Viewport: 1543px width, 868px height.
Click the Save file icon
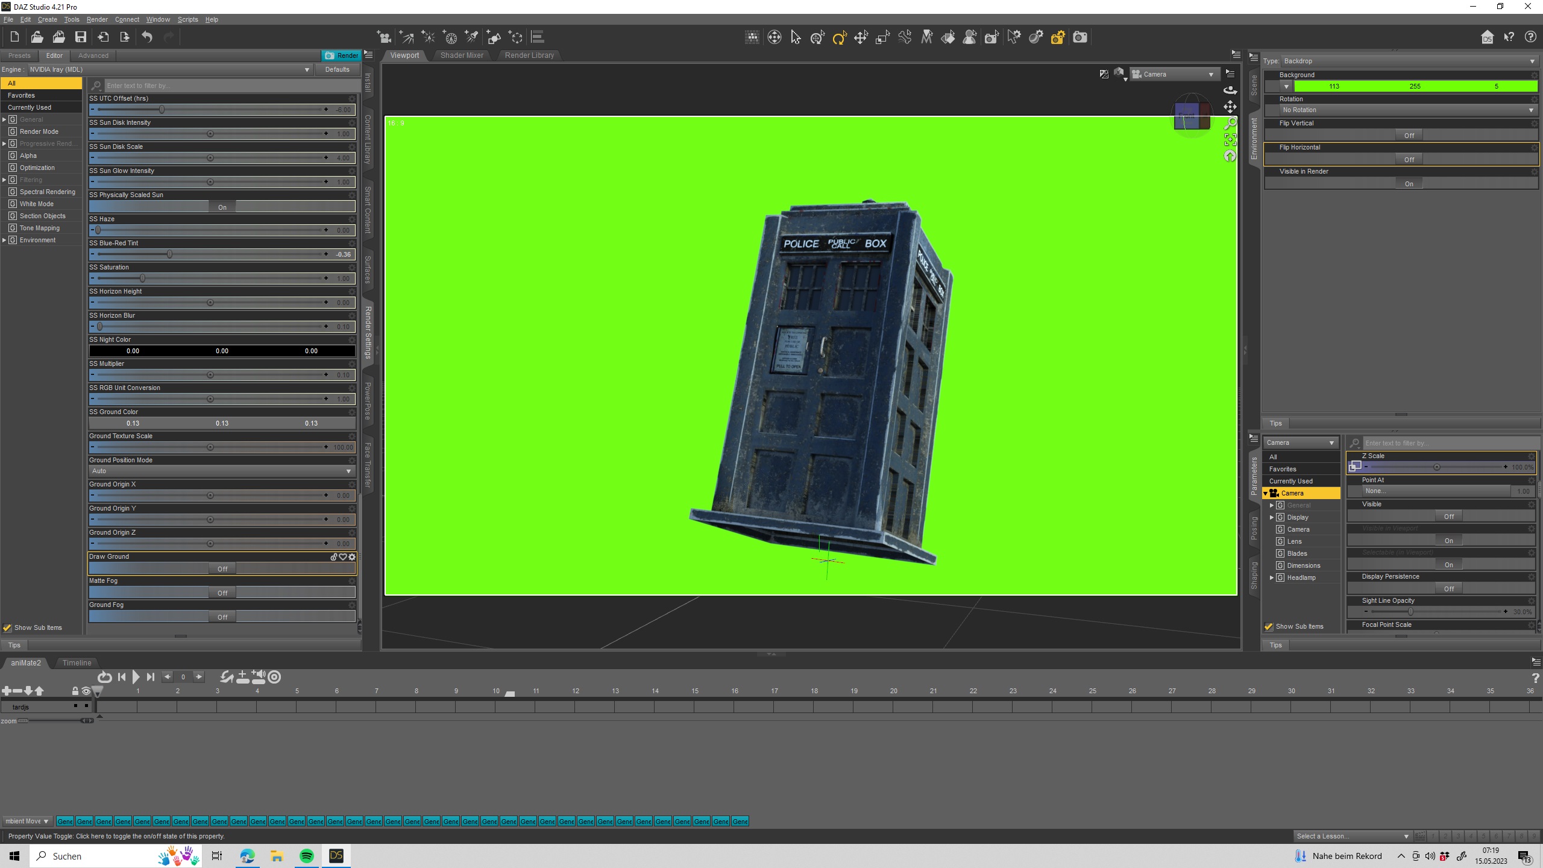80,37
